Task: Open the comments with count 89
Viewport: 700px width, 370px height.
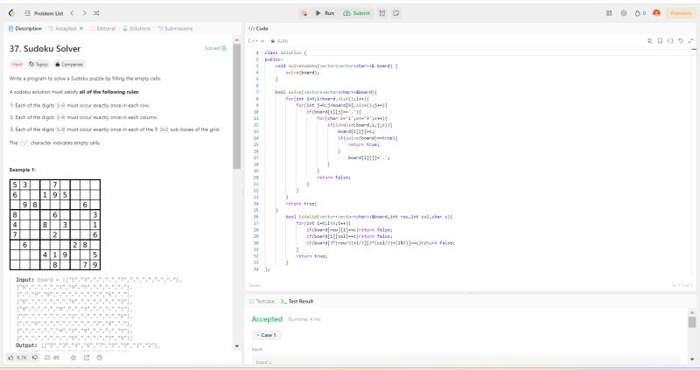Action: point(52,358)
